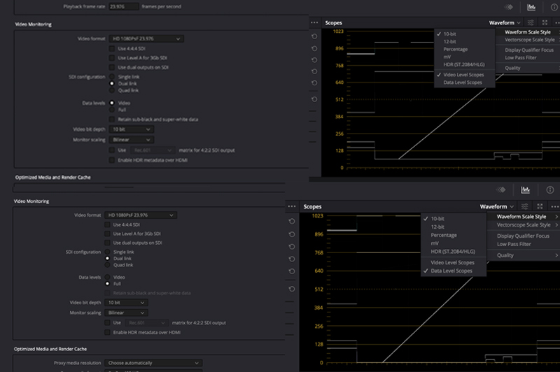
Task: Open Video bit depth dropdown in upper panel
Action: click(x=132, y=129)
